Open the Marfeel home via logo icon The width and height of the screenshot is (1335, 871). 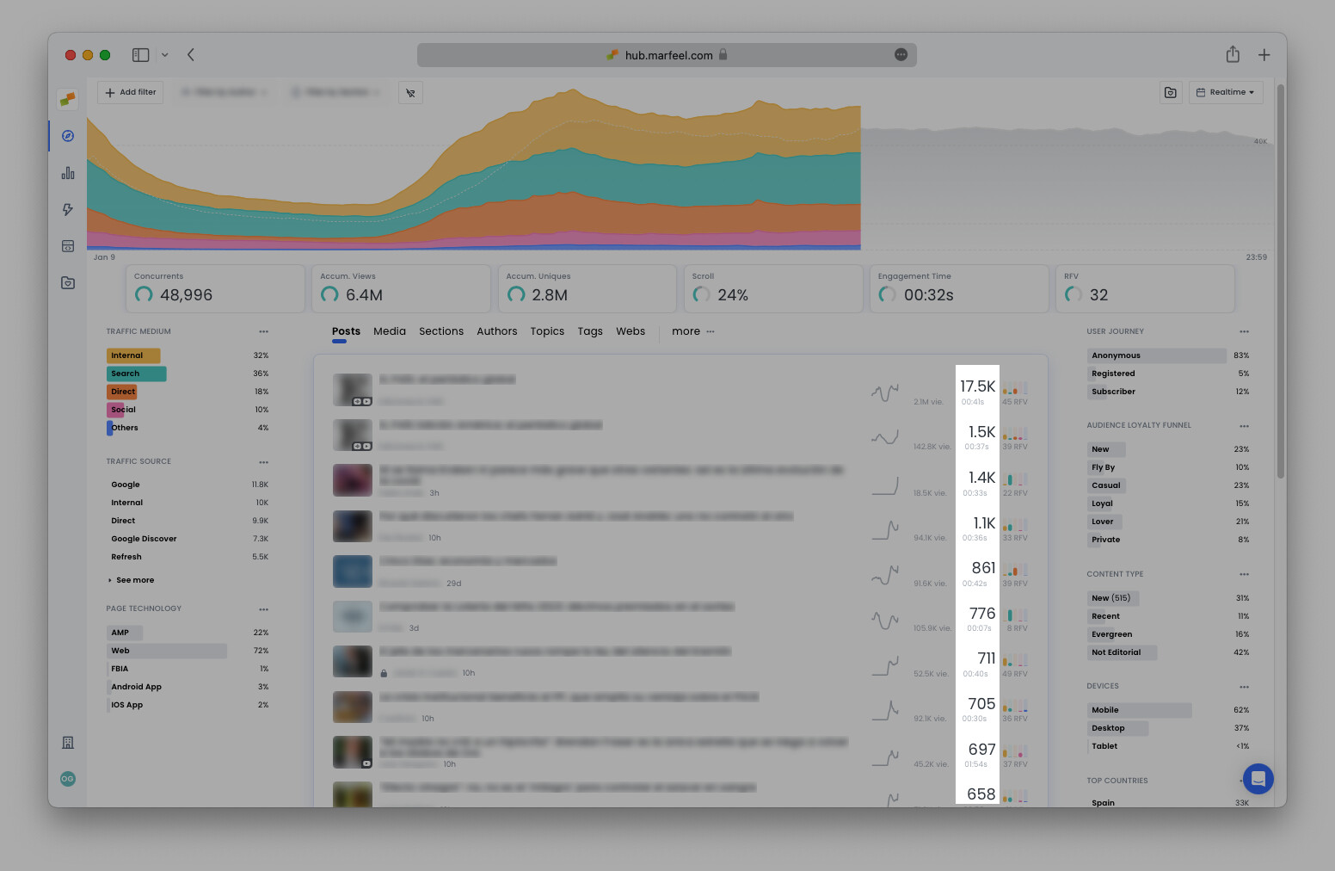67,99
